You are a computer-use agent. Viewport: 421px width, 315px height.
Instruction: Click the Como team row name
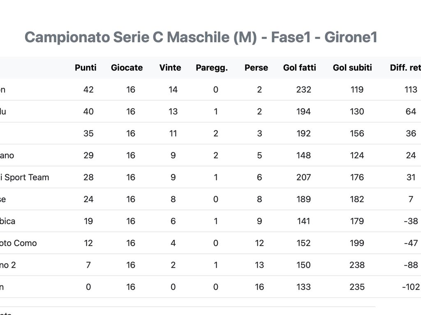pyautogui.click(x=18, y=243)
